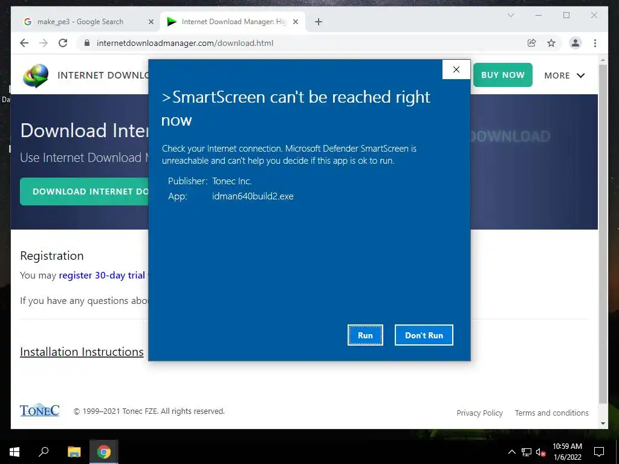
Task: Click the IDM globe logo
Action: (x=36, y=76)
